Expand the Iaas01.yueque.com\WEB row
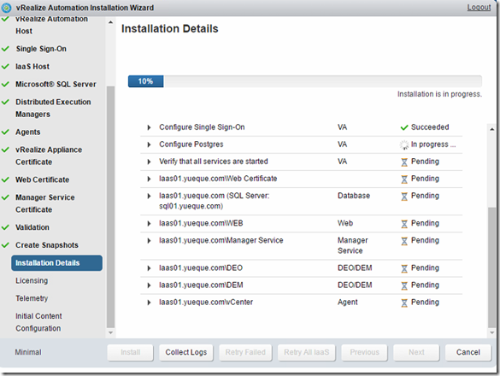The height and width of the screenshot is (376, 500). (149, 224)
